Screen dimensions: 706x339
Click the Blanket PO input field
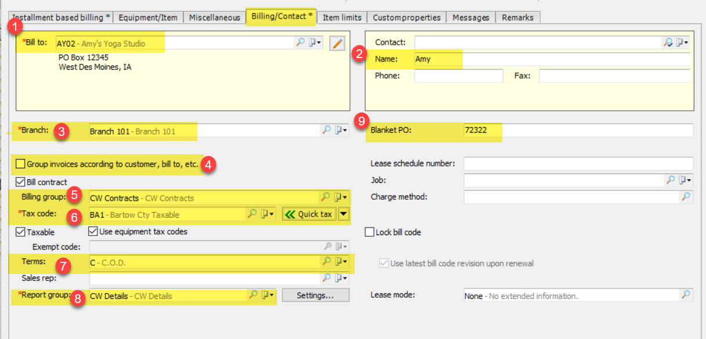(577, 131)
